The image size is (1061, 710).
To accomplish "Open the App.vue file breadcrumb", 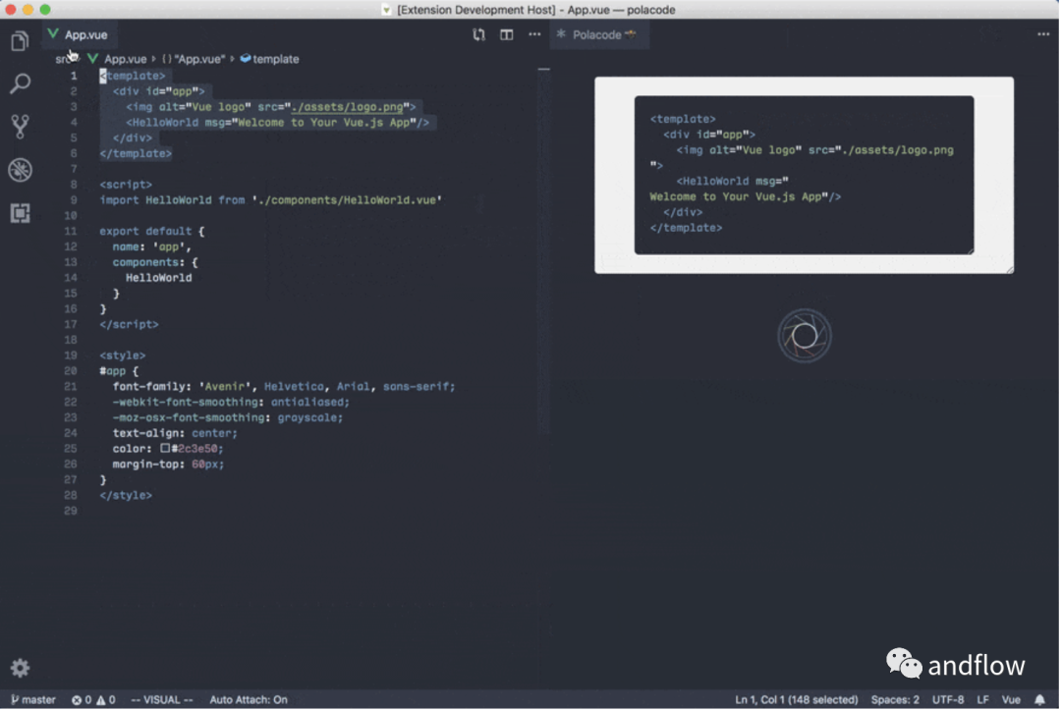I will tap(125, 59).
